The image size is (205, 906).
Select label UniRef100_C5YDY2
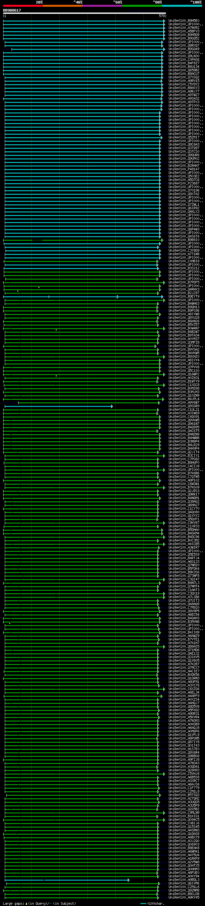point(184,85)
